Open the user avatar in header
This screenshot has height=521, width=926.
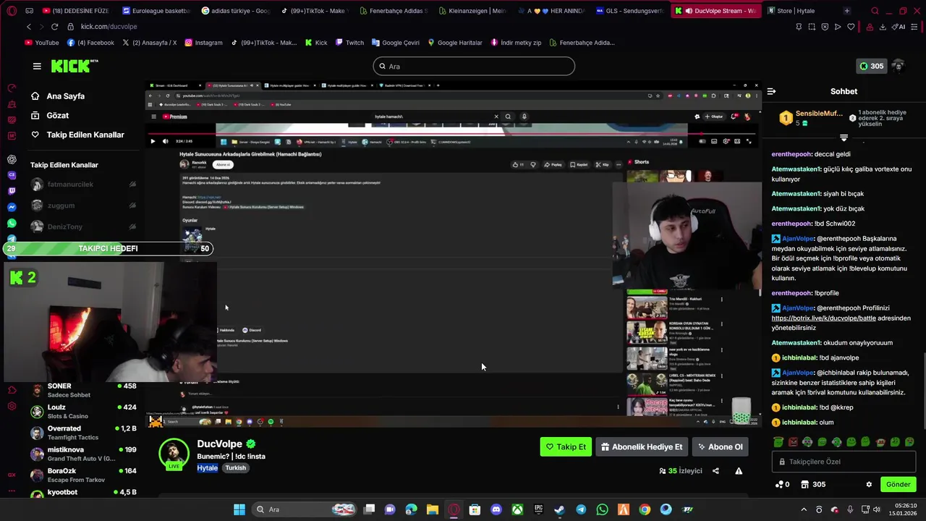pos(898,66)
